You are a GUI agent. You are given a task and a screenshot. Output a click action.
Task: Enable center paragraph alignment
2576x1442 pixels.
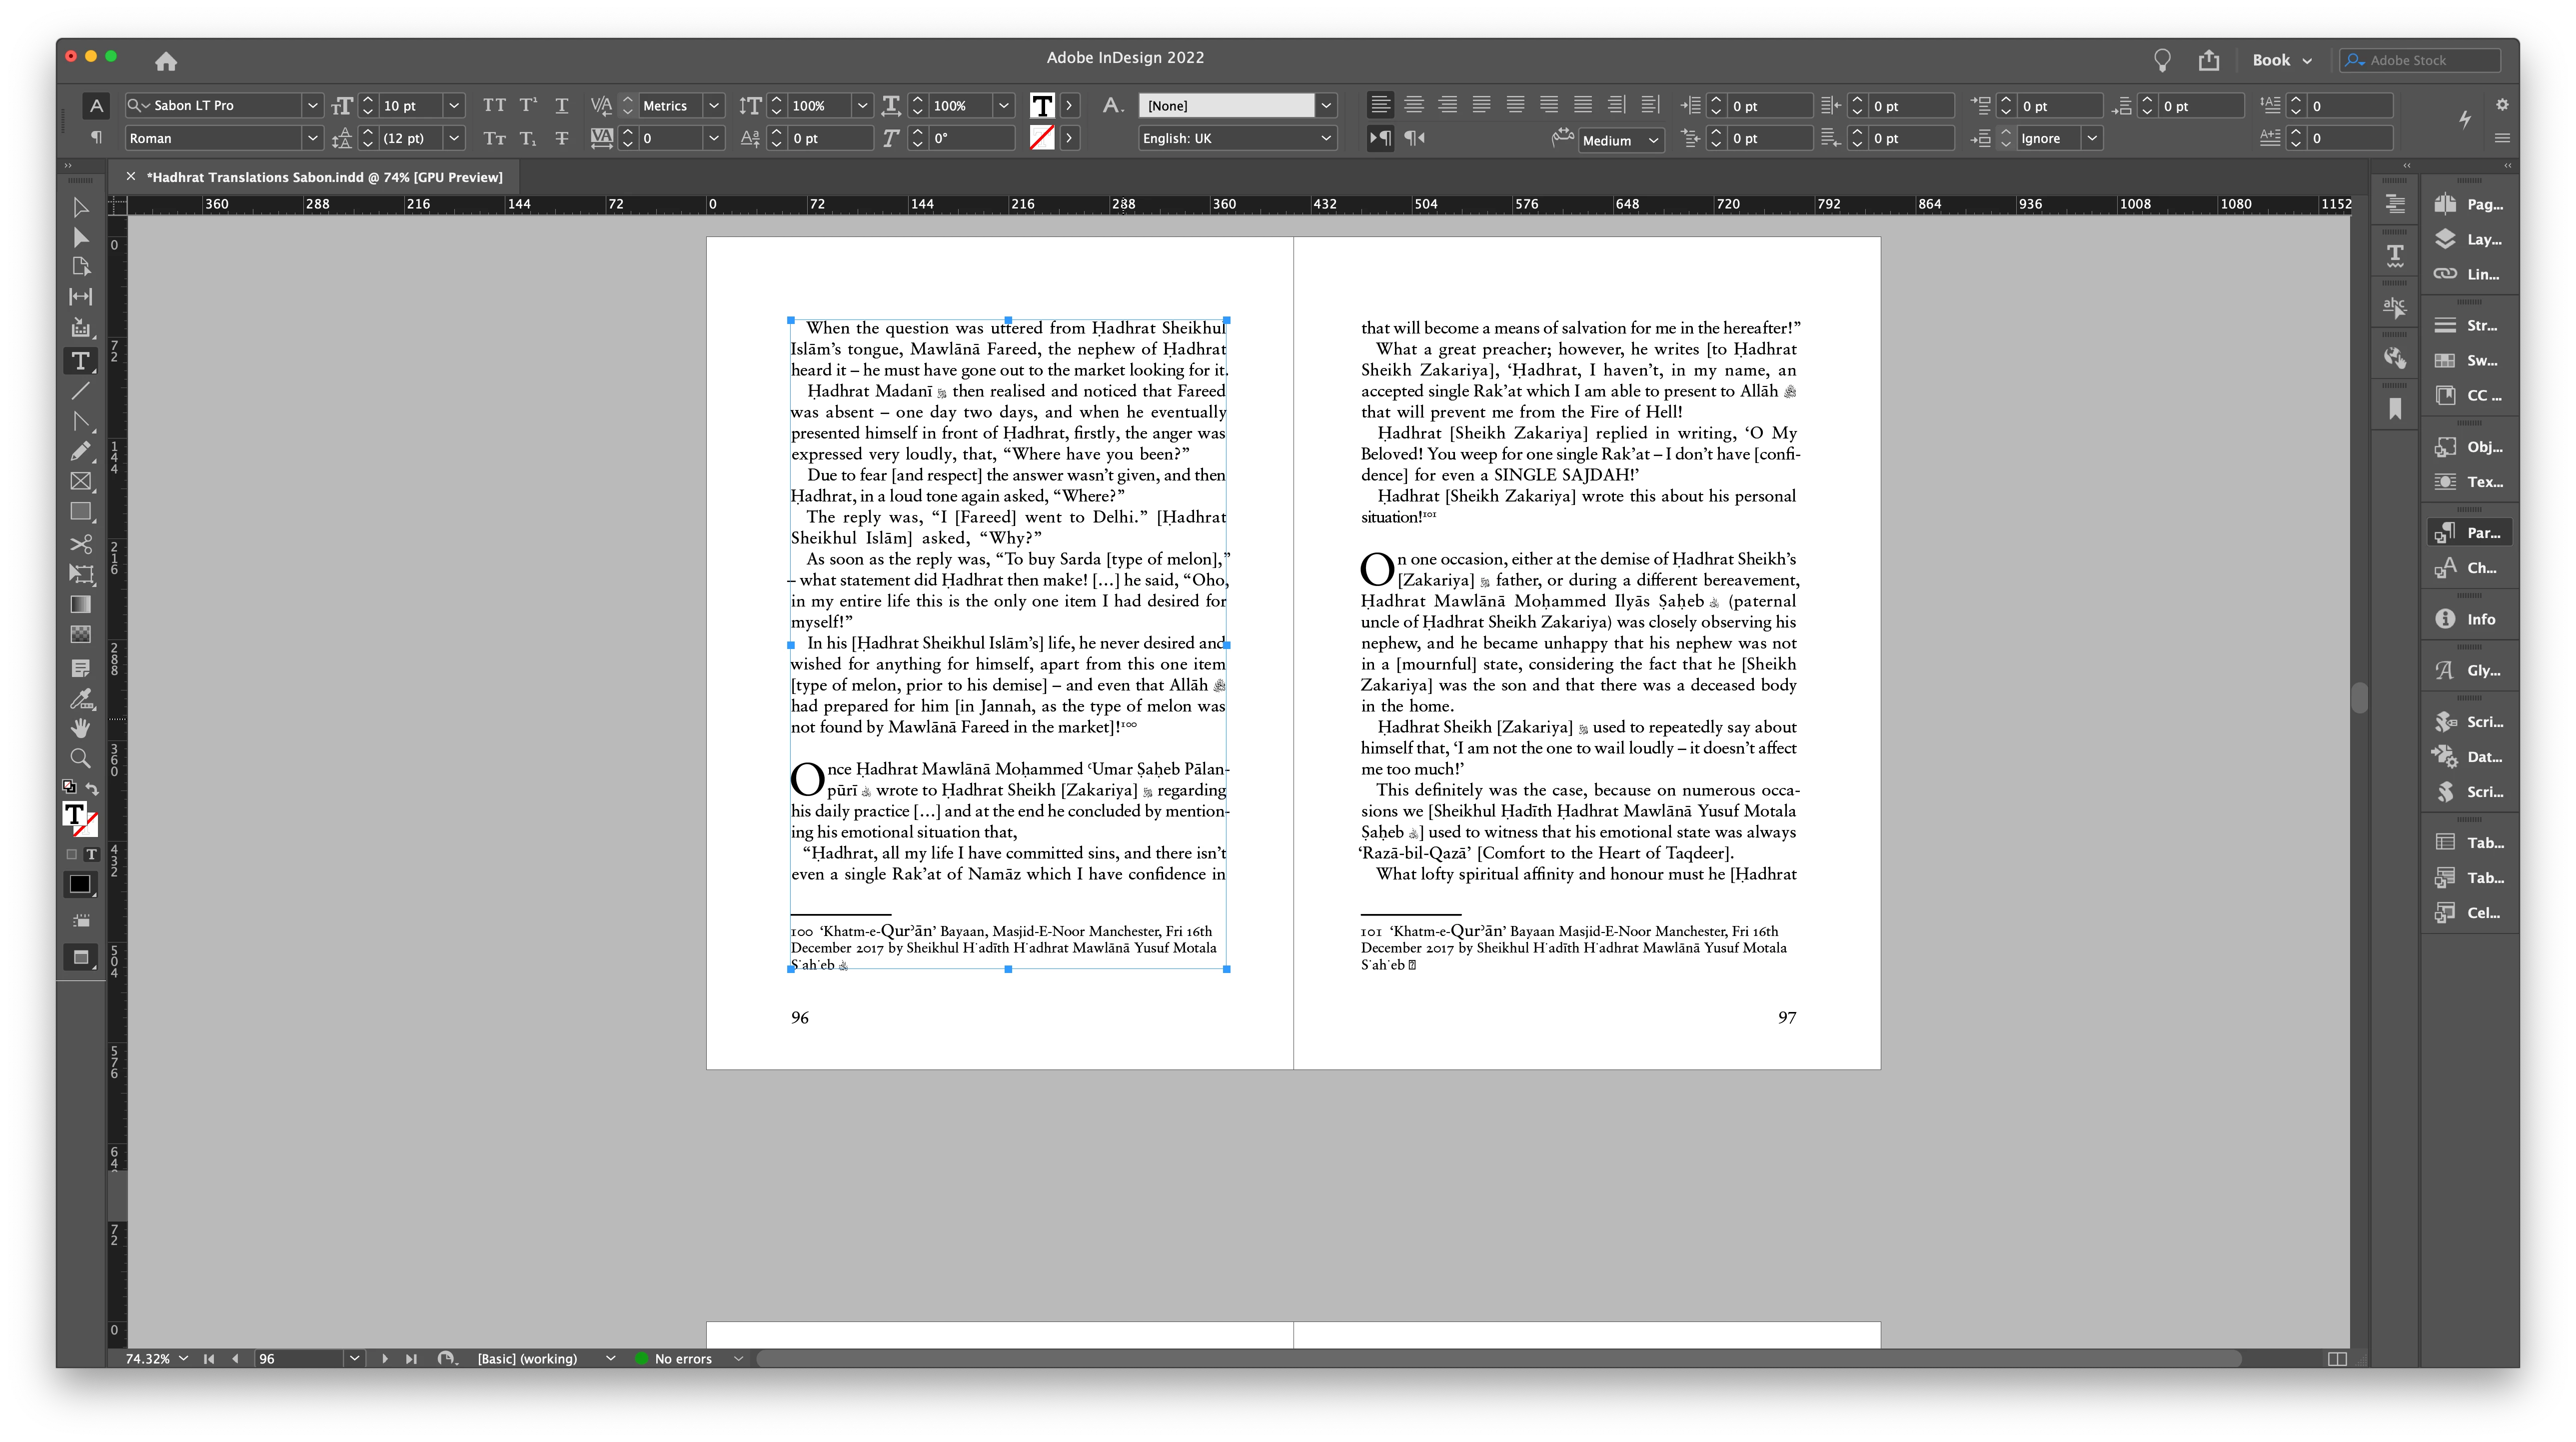[1413, 105]
